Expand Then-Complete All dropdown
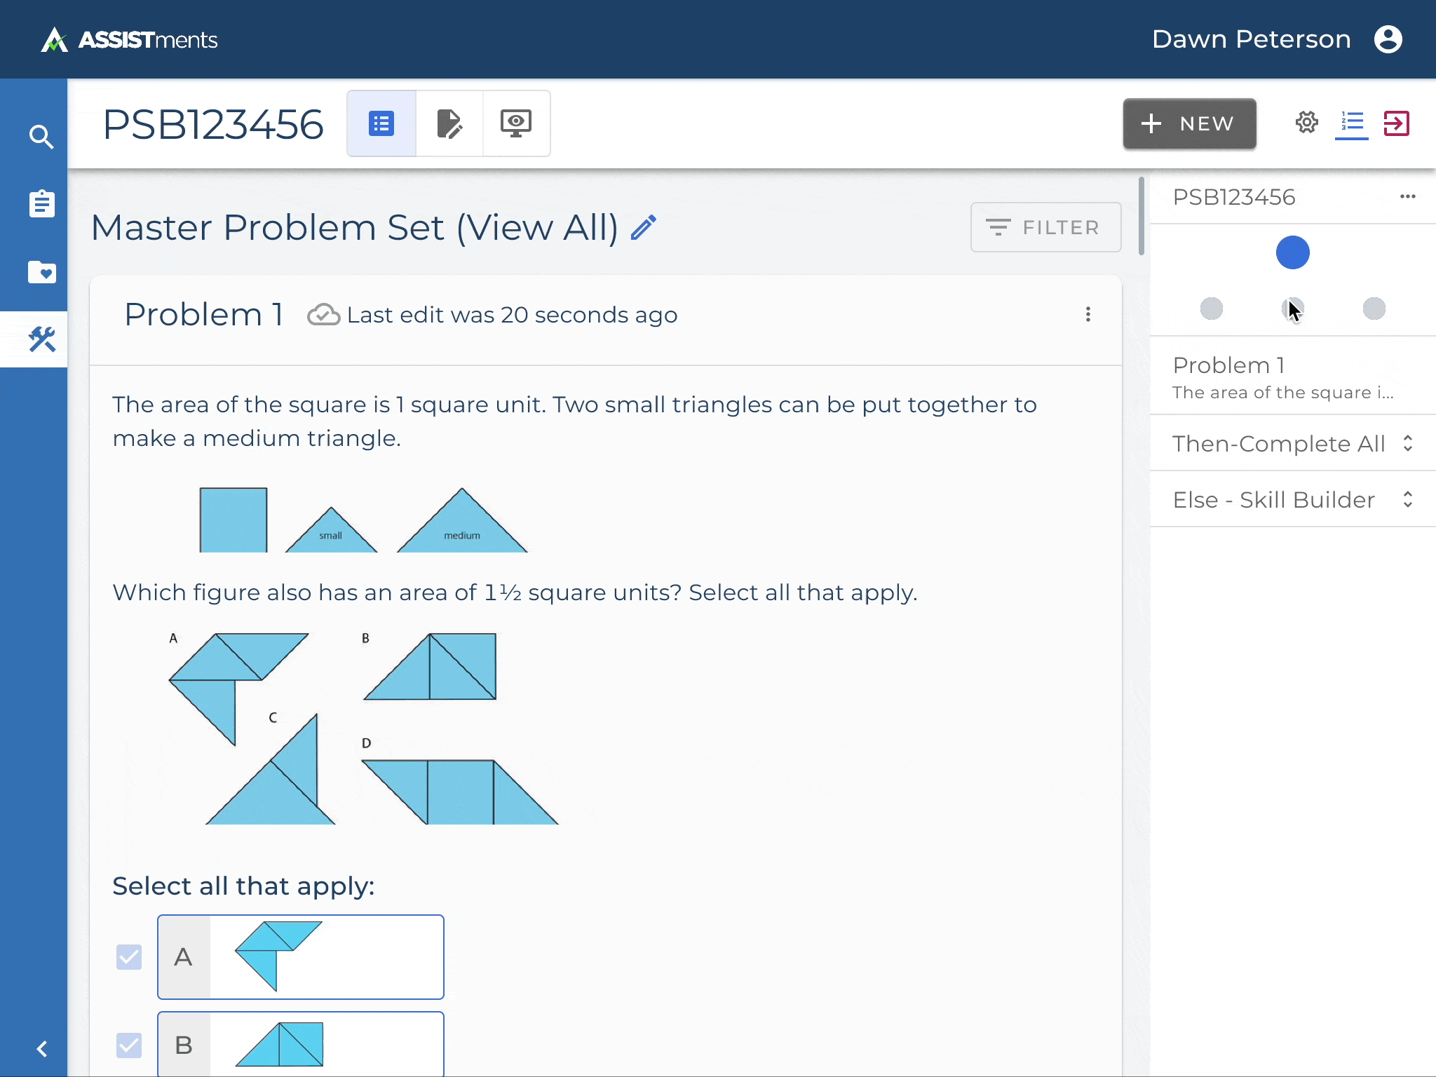The height and width of the screenshot is (1077, 1436). coord(1407,443)
